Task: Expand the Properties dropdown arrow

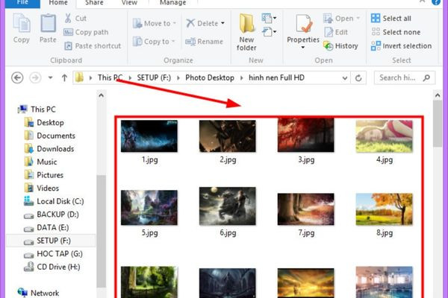Action: [x=303, y=48]
